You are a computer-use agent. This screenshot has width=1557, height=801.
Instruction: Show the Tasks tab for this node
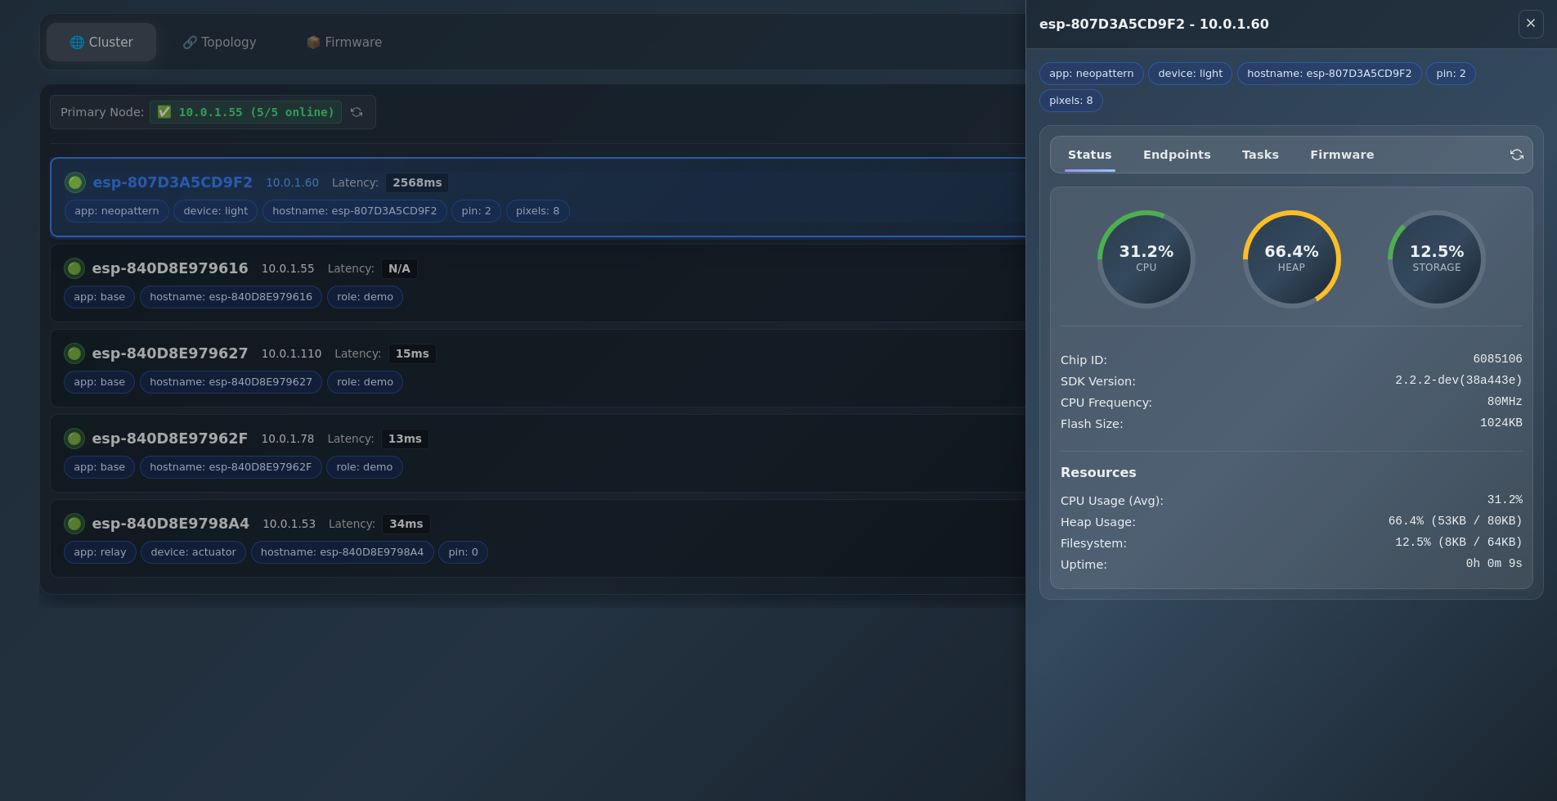[x=1259, y=155]
